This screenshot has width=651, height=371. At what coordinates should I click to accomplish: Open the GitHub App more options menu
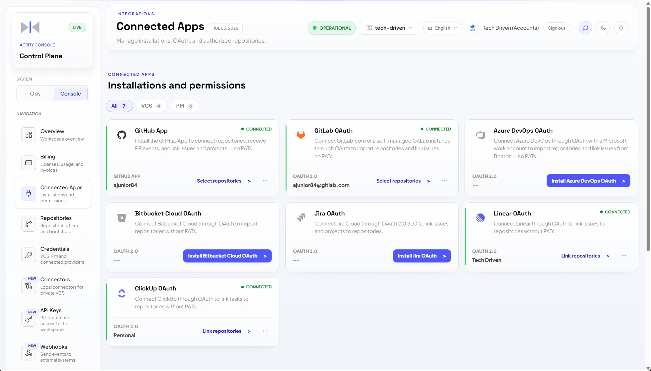point(265,181)
